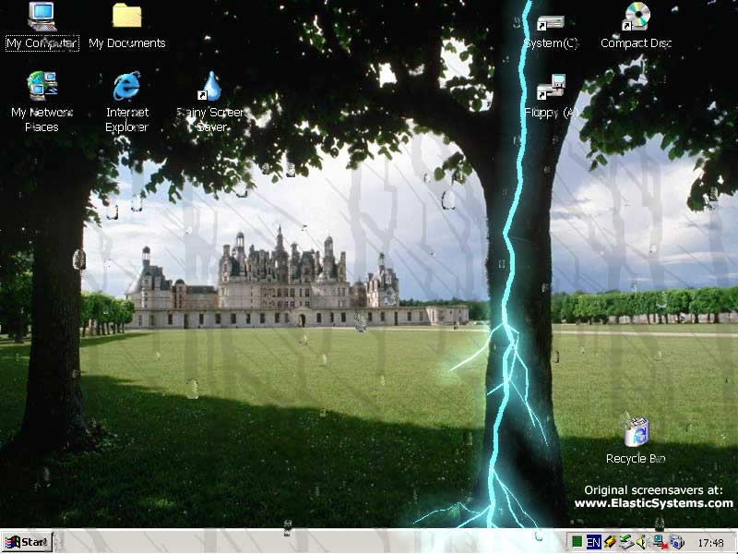
Task: Select the Internet Explorer desktop icon
Action: click(x=127, y=102)
